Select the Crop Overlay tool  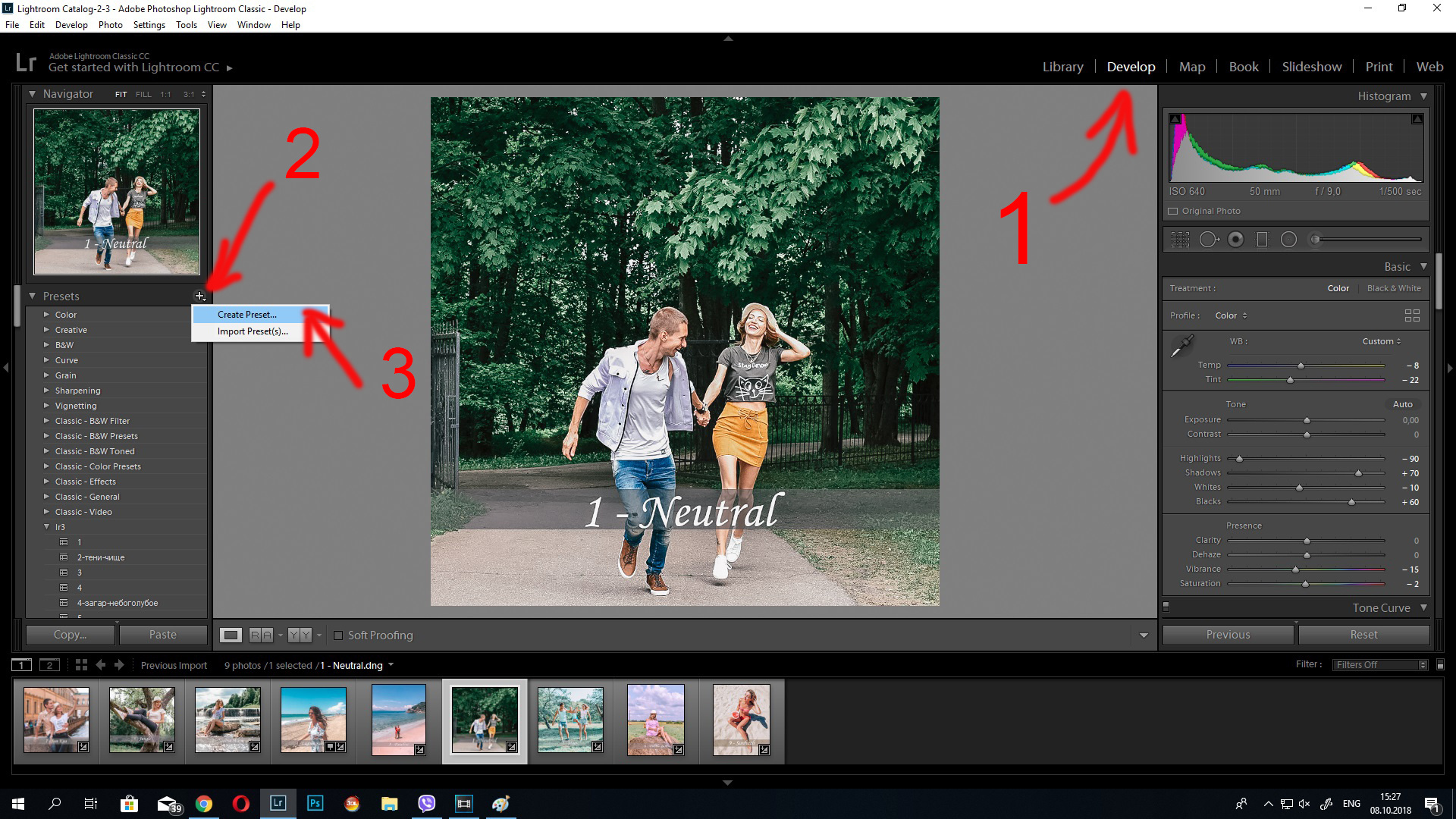click(x=1181, y=239)
